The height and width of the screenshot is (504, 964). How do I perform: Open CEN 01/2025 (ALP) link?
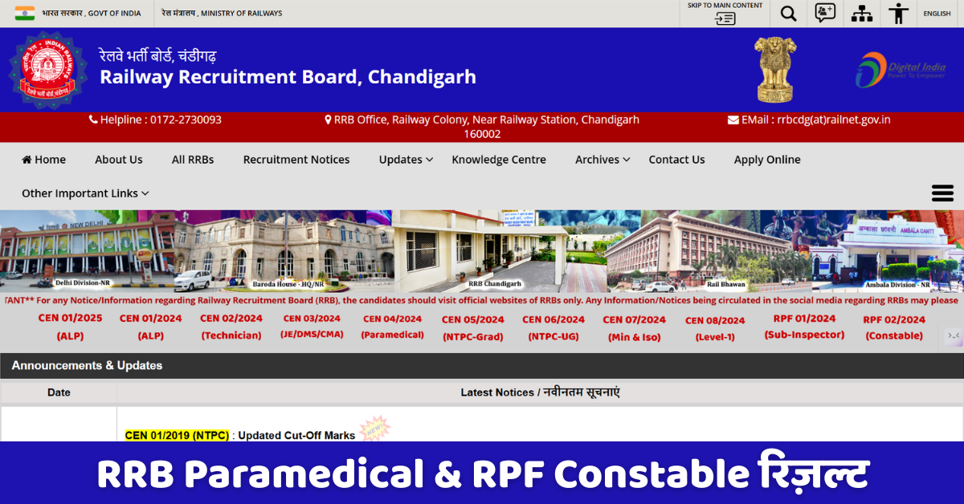click(71, 327)
